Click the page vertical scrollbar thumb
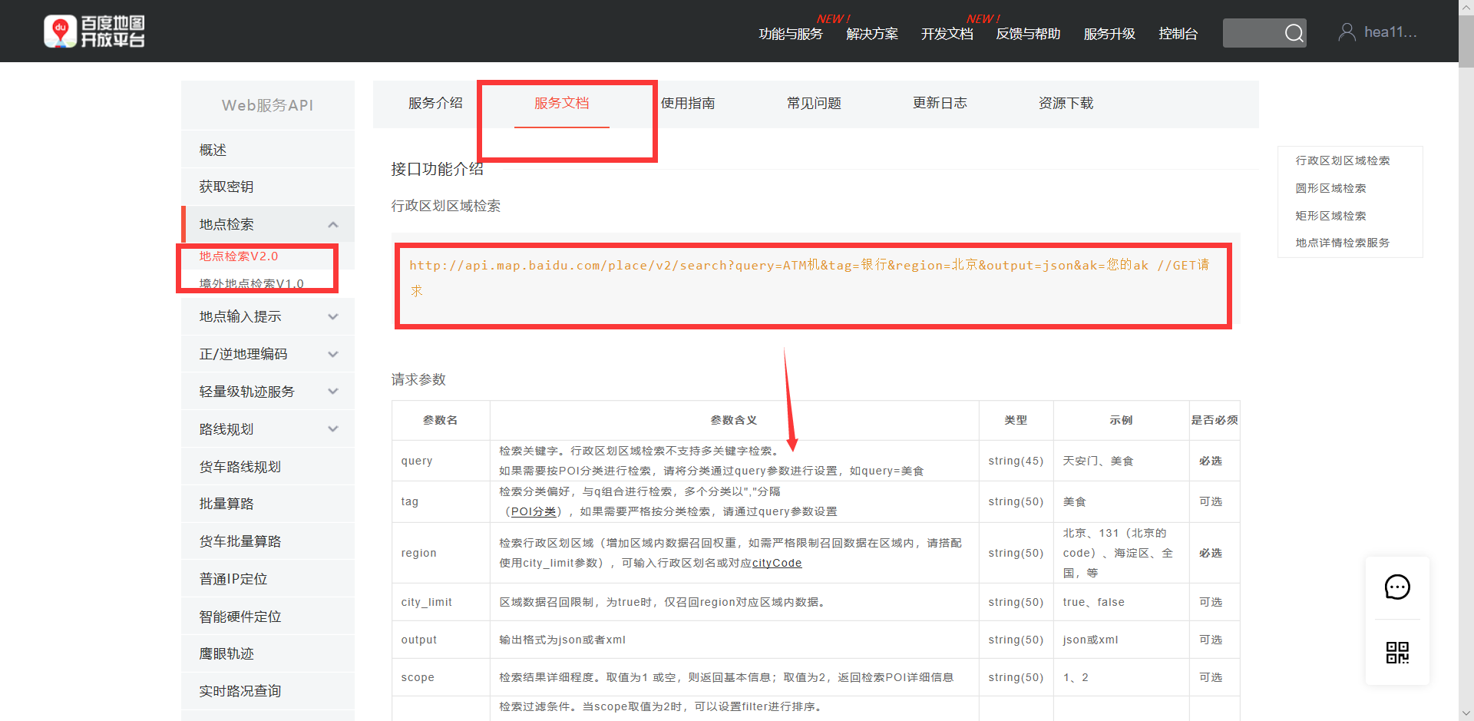 point(1466,42)
